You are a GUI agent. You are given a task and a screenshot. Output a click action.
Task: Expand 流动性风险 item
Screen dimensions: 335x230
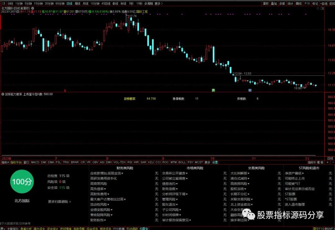tap(100, 205)
